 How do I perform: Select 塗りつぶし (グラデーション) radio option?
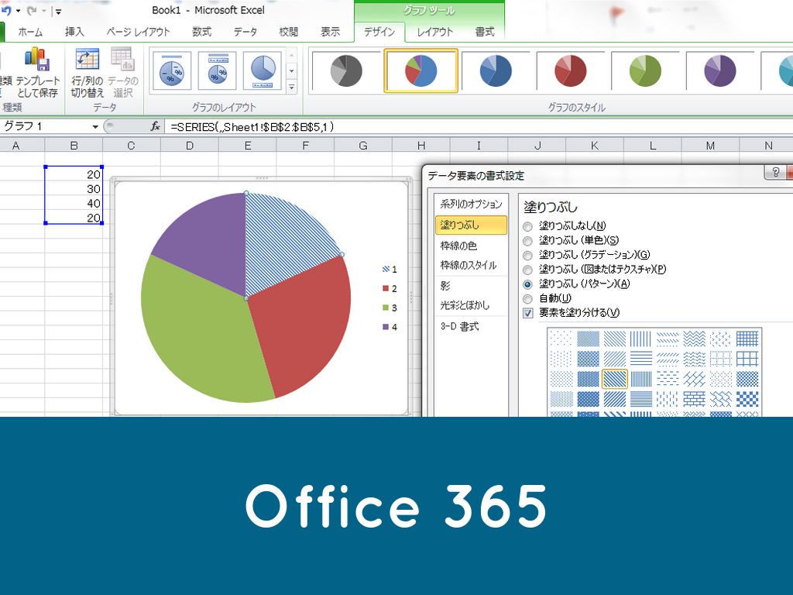[528, 255]
